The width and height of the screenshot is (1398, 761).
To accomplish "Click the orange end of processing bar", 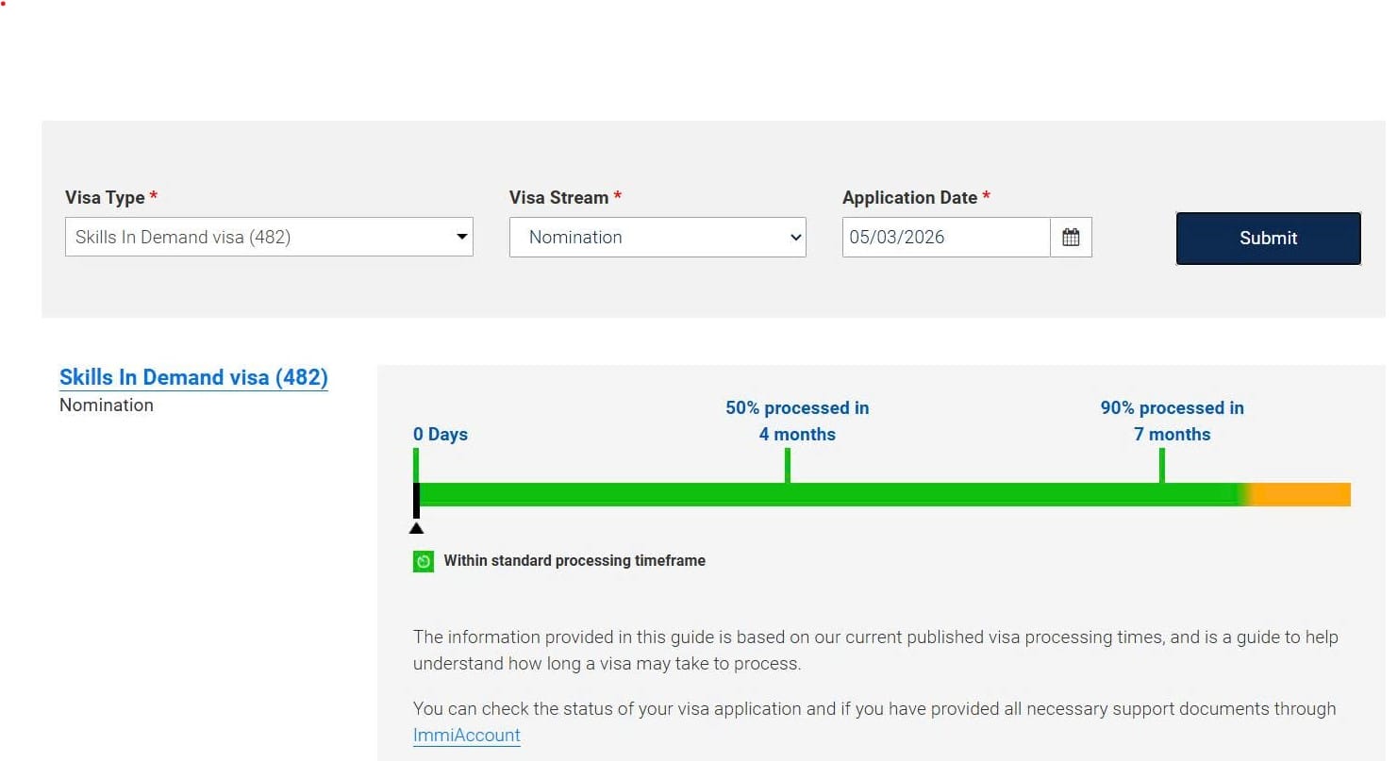I will 1304,495.
